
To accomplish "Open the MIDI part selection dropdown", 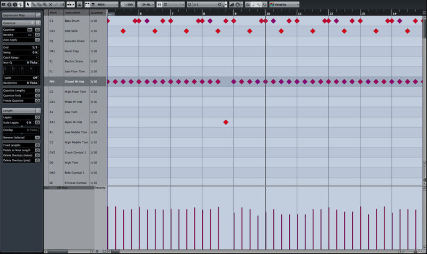I will pyautogui.click(x=105, y=4).
